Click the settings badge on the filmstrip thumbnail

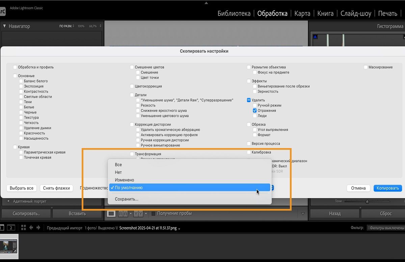tap(15, 251)
